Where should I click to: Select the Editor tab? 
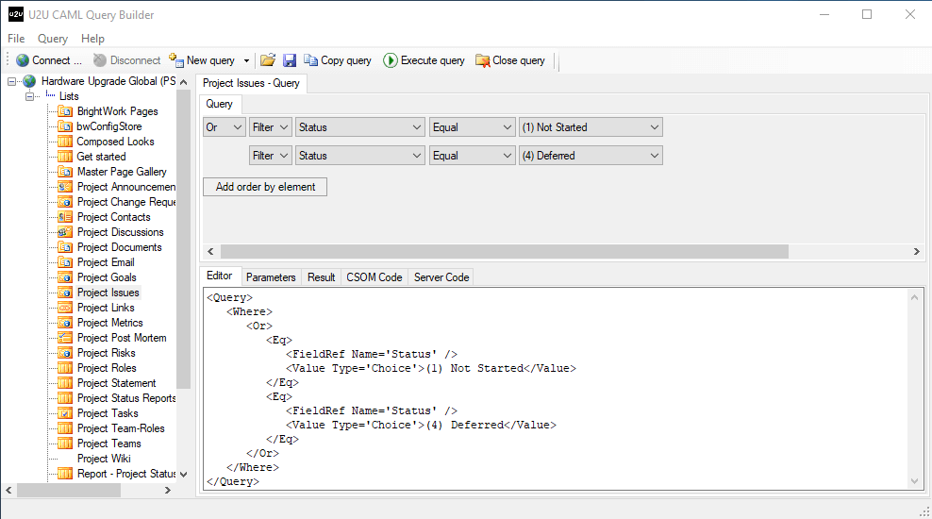pos(220,276)
